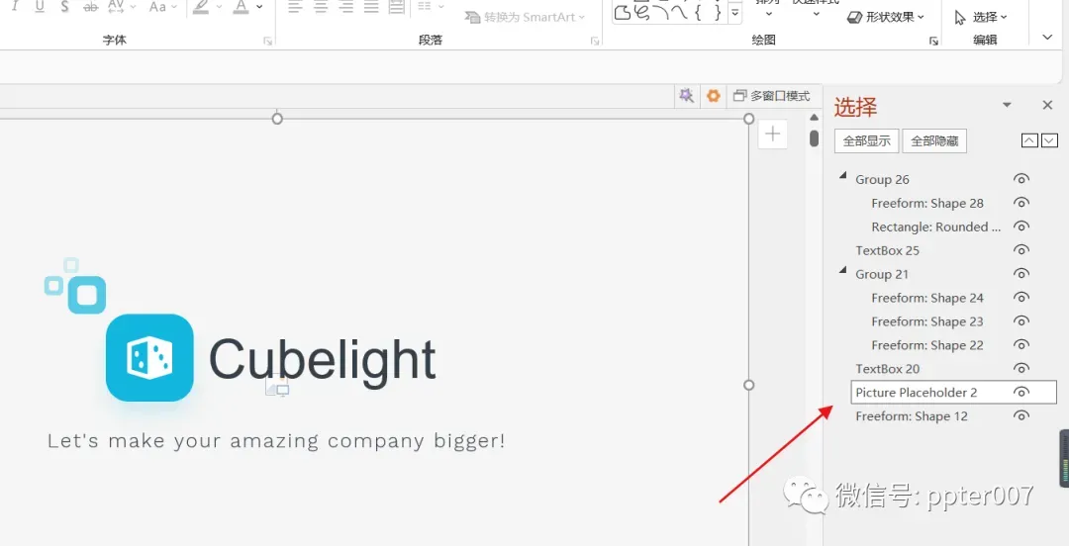Collapse the Group 26 tree node
1069x546 pixels.
842,176
